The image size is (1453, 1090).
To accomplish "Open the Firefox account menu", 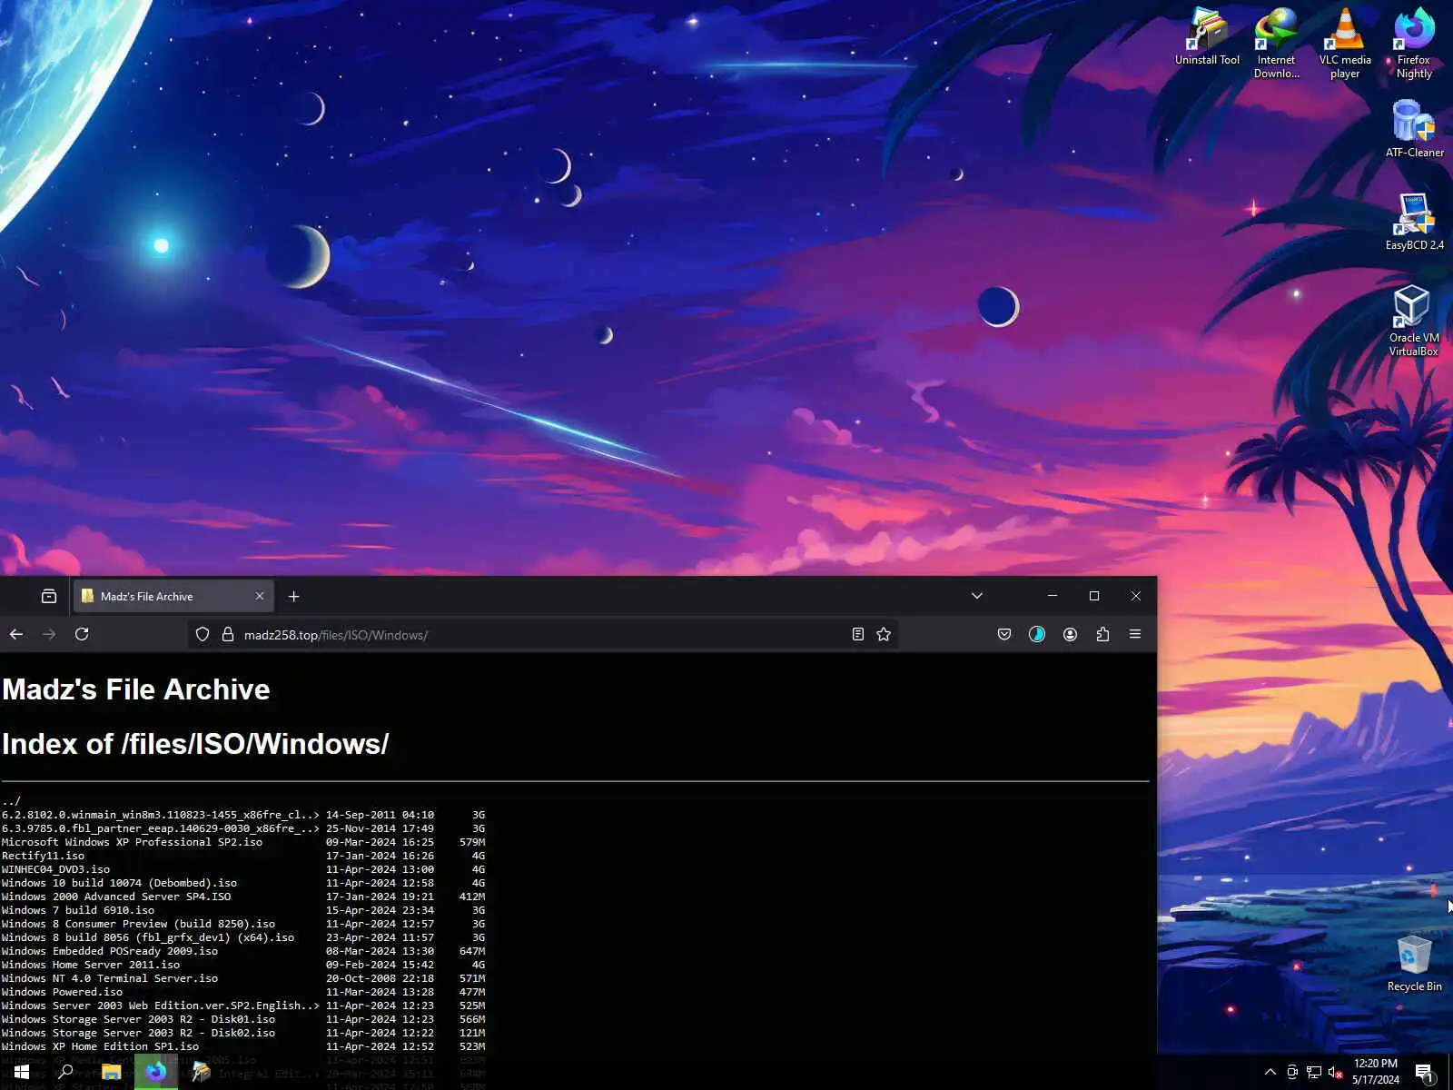I will point(1070,634).
